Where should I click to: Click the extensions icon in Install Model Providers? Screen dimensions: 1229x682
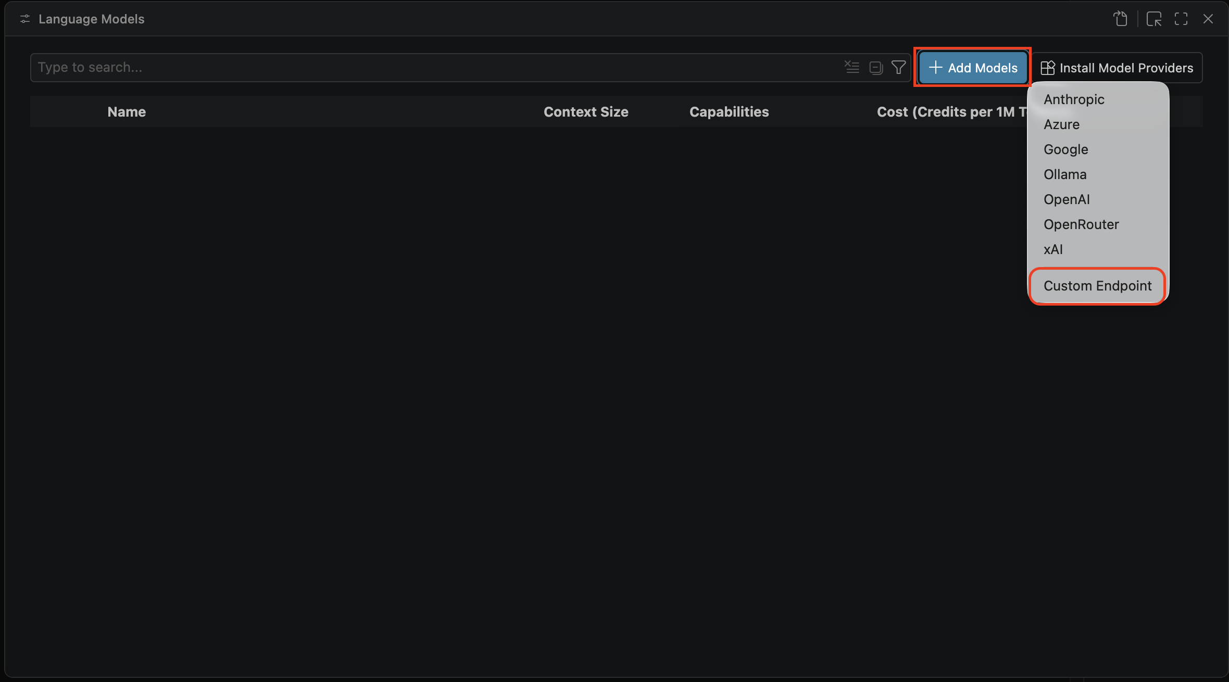(1047, 68)
